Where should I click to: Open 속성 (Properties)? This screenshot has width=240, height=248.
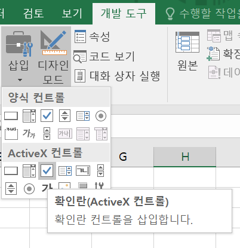pyautogui.click(x=92, y=36)
